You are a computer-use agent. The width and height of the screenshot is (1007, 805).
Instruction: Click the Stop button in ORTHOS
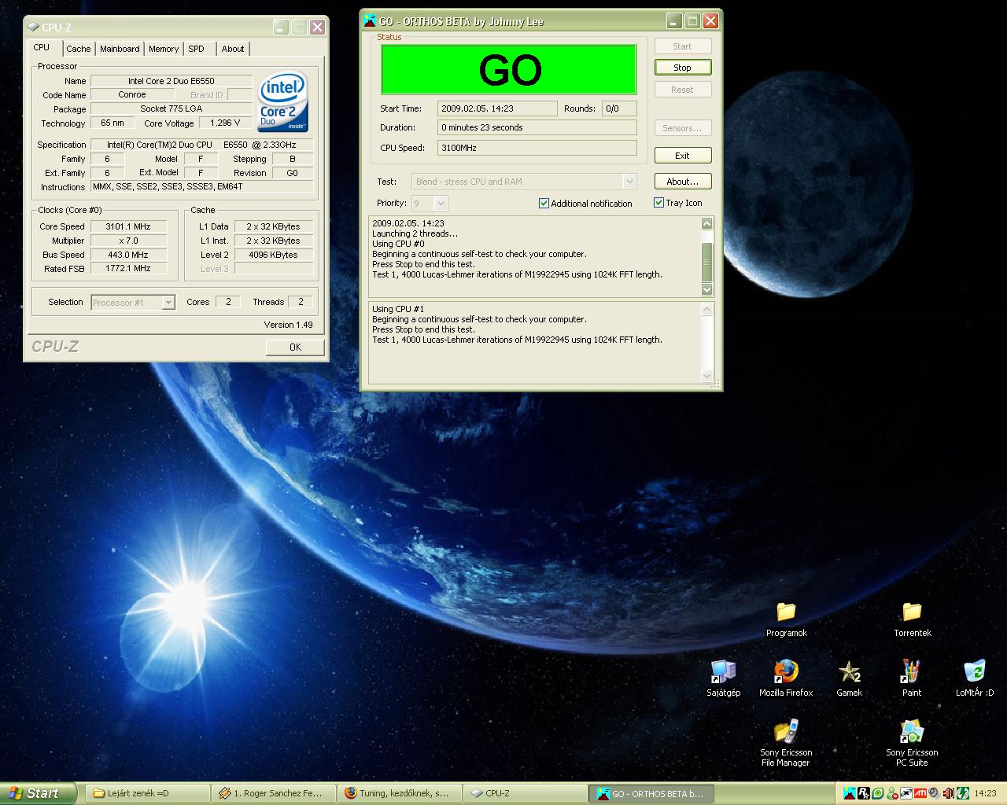coord(682,68)
